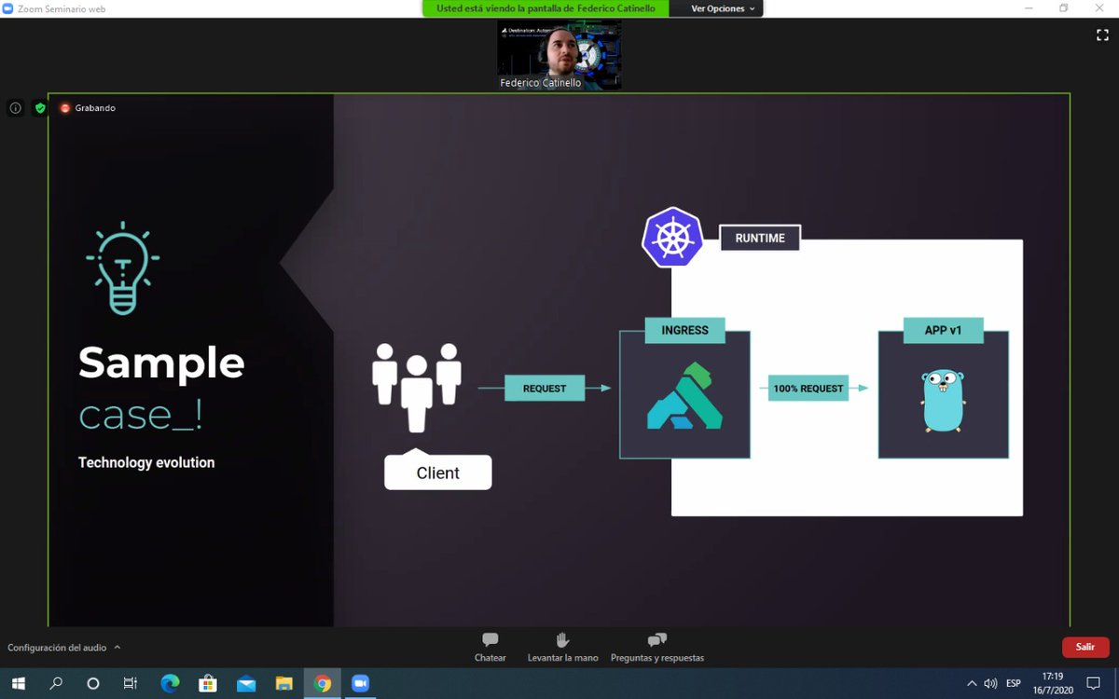The image size is (1119, 699).
Task: Click the Cortana circle icon
Action: click(93, 683)
